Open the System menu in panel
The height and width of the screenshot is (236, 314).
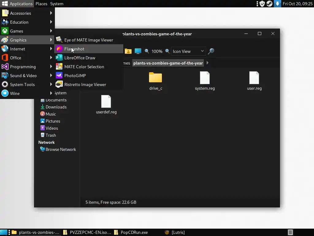tap(57, 4)
